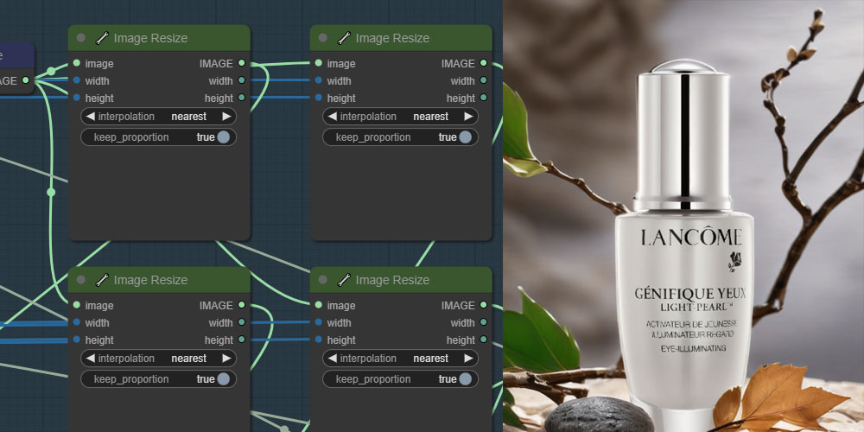Select the top-left 'Image Resize' node title
The height and width of the screenshot is (432, 864).
150,38
